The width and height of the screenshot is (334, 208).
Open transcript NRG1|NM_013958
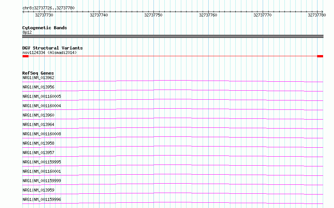coord(38,143)
